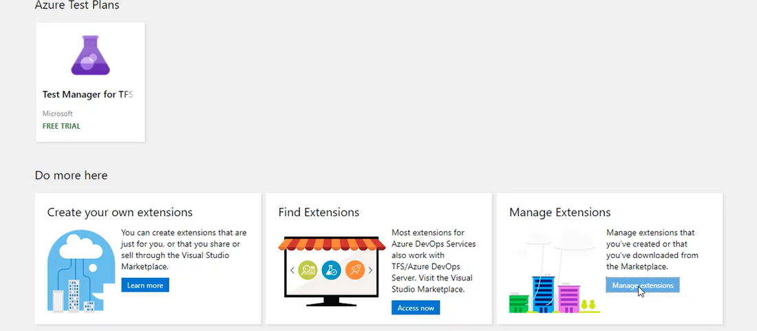Image resolution: width=757 pixels, height=331 pixels.
Task: Click the FREE TRIAL label
Action: [x=61, y=126]
